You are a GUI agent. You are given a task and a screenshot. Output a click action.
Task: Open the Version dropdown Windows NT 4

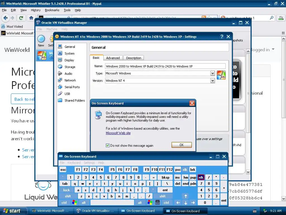pos(213,81)
